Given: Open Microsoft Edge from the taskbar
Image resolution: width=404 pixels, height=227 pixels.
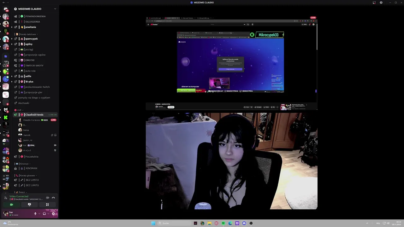Looking at the screenshot, I should (230, 223).
